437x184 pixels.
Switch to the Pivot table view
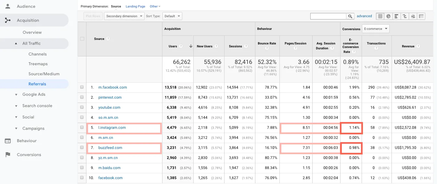421,16
